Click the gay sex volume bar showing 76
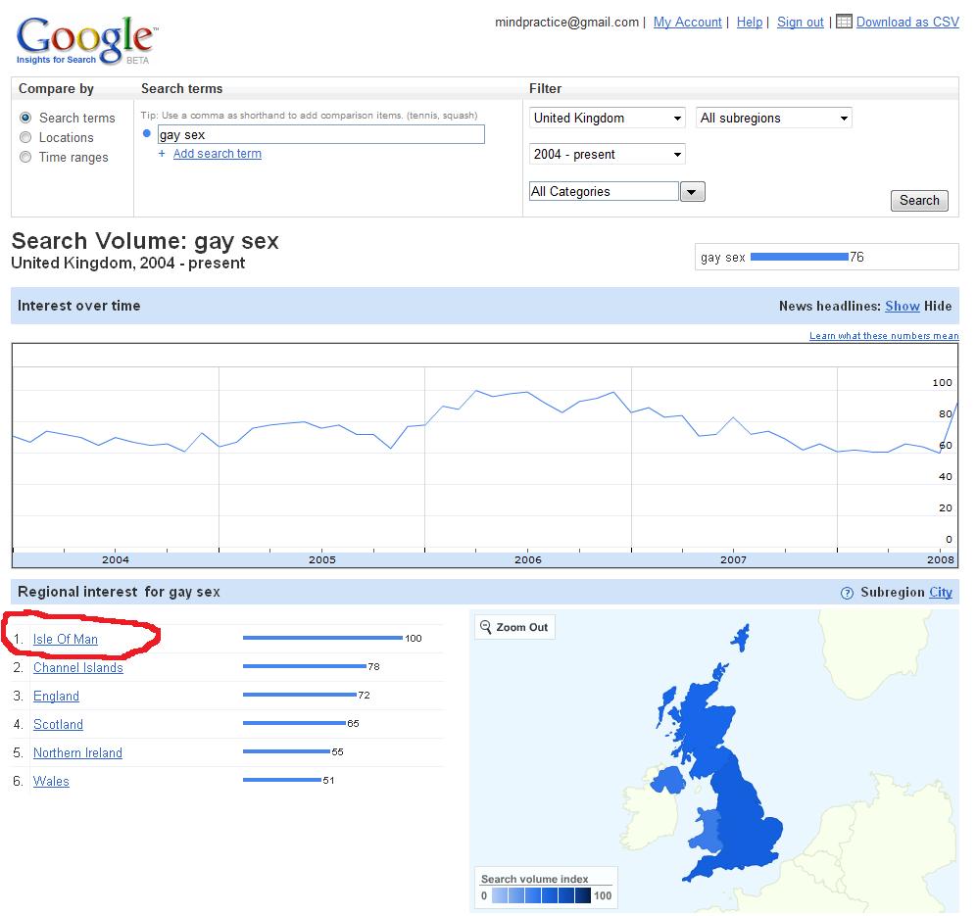 [800, 257]
